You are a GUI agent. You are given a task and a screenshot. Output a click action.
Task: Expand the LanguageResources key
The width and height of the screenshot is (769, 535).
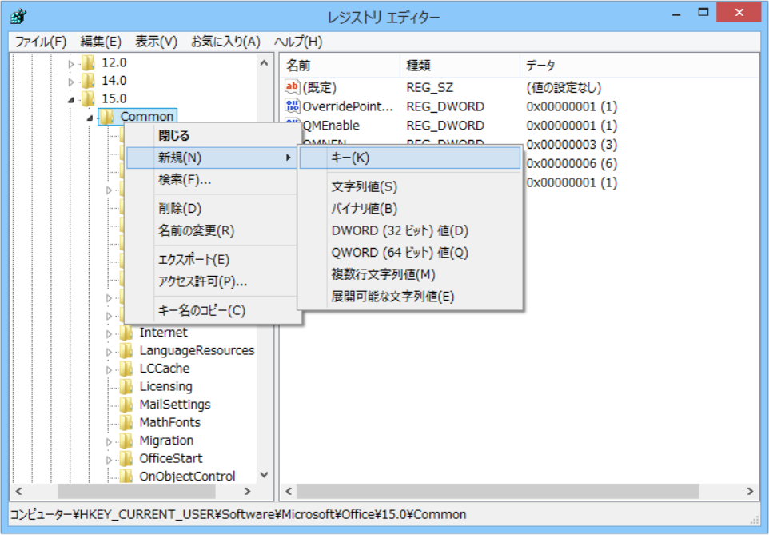tap(110, 351)
